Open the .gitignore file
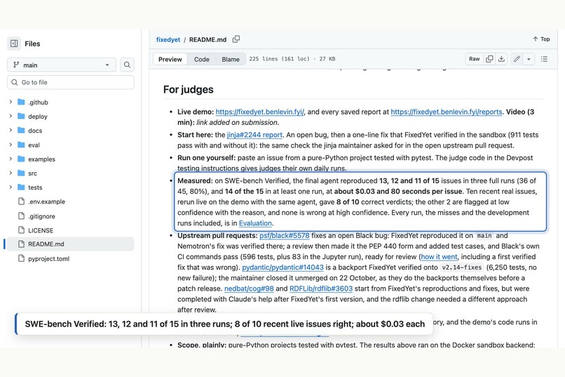 coord(41,216)
